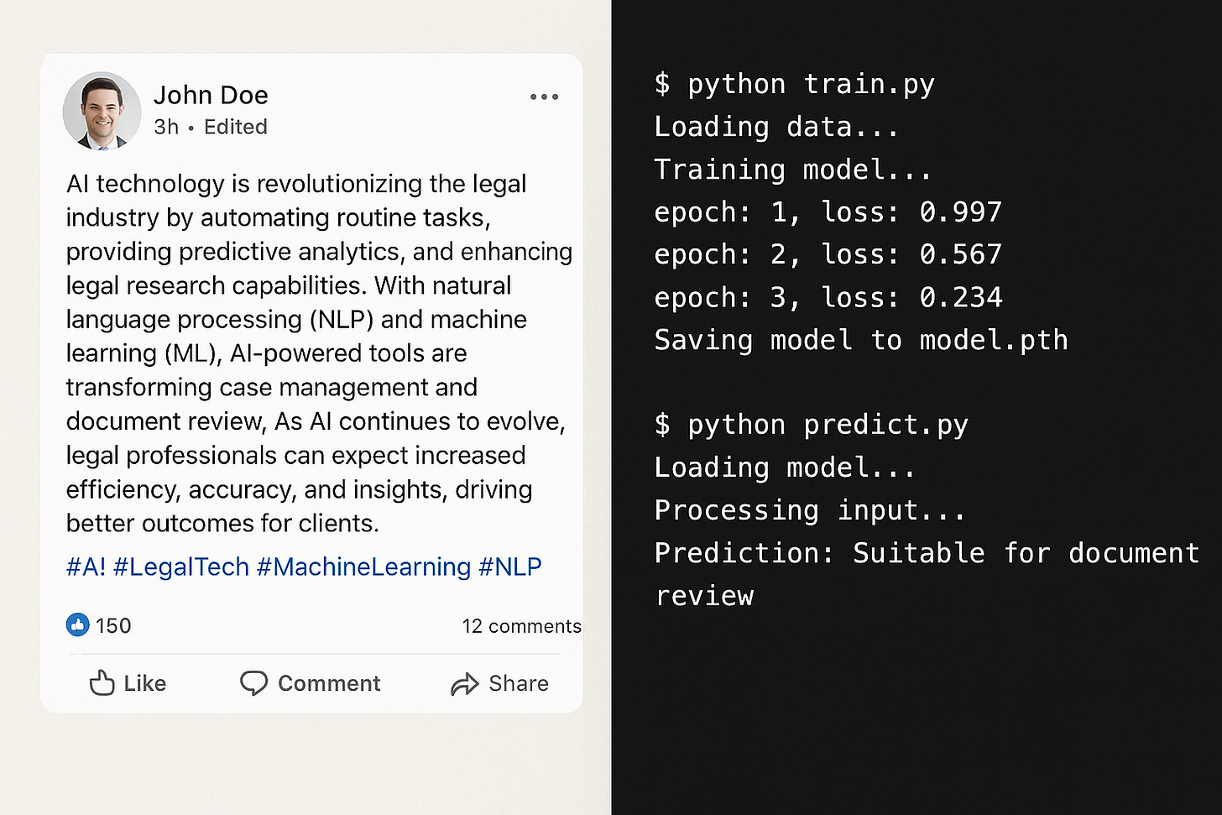
Task: Click the "Saving model to model.pth" output line
Action: pyautogui.click(x=860, y=340)
